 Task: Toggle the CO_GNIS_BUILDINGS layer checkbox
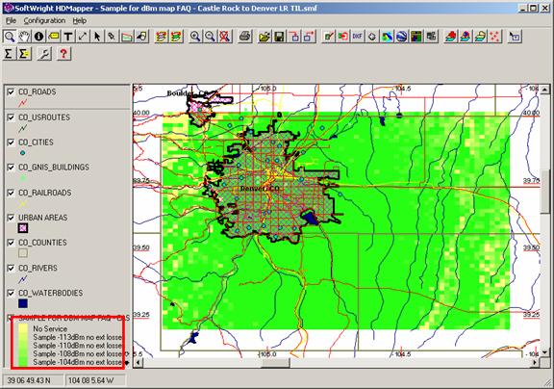pyautogui.click(x=11, y=168)
